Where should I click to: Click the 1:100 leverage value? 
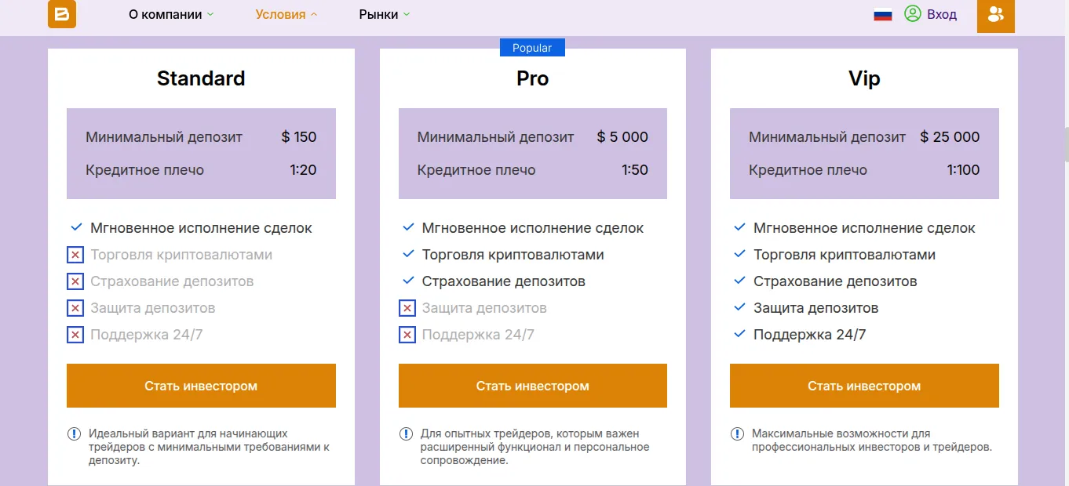pos(964,170)
